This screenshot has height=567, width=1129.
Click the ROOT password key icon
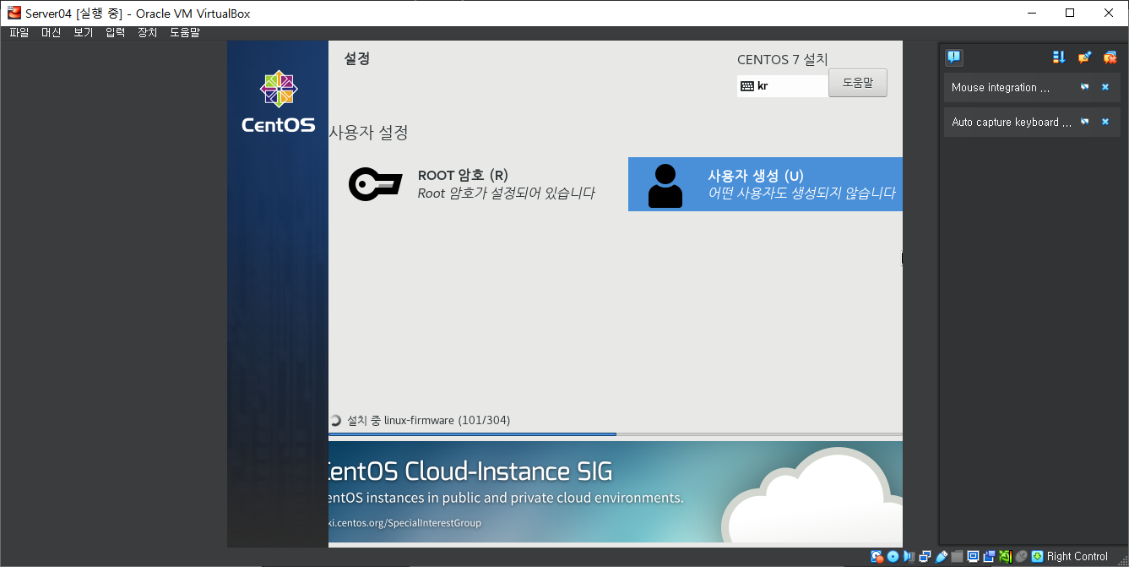[375, 184]
